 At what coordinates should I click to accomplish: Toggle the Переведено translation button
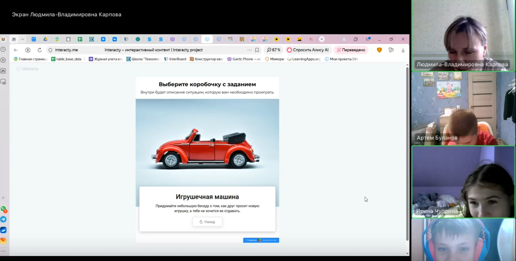coord(351,50)
